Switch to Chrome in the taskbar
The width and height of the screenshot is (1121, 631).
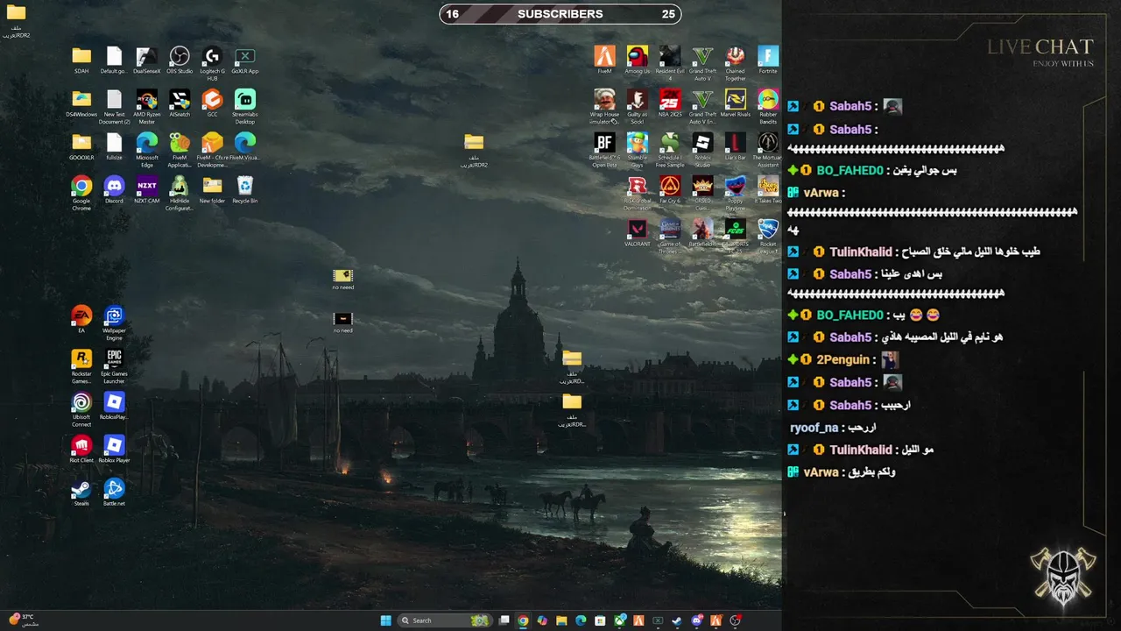(523, 620)
